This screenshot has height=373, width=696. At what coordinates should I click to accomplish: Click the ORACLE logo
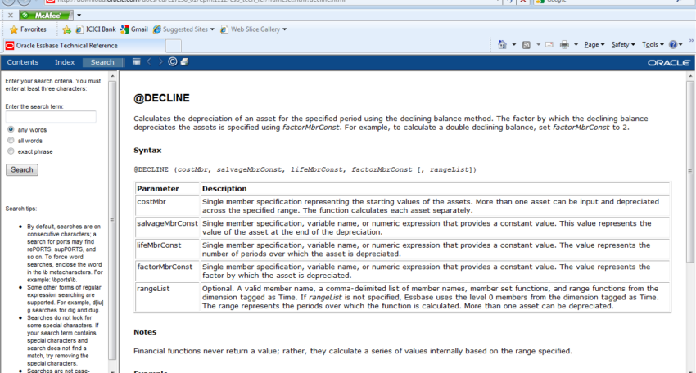point(668,62)
